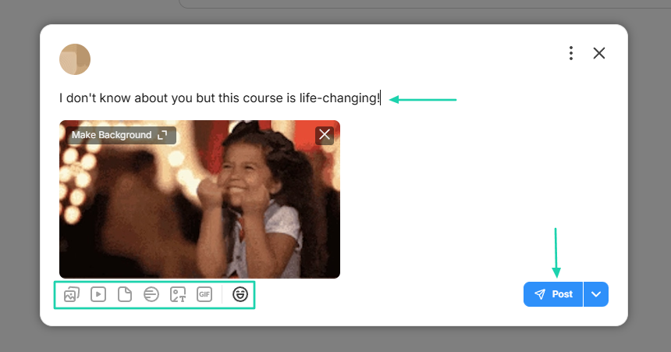
Task: Click the profile avatar
Action: 75,59
